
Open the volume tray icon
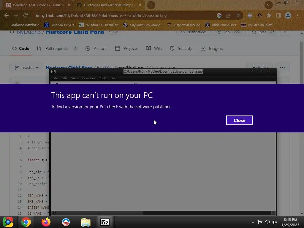coord(275,222)
